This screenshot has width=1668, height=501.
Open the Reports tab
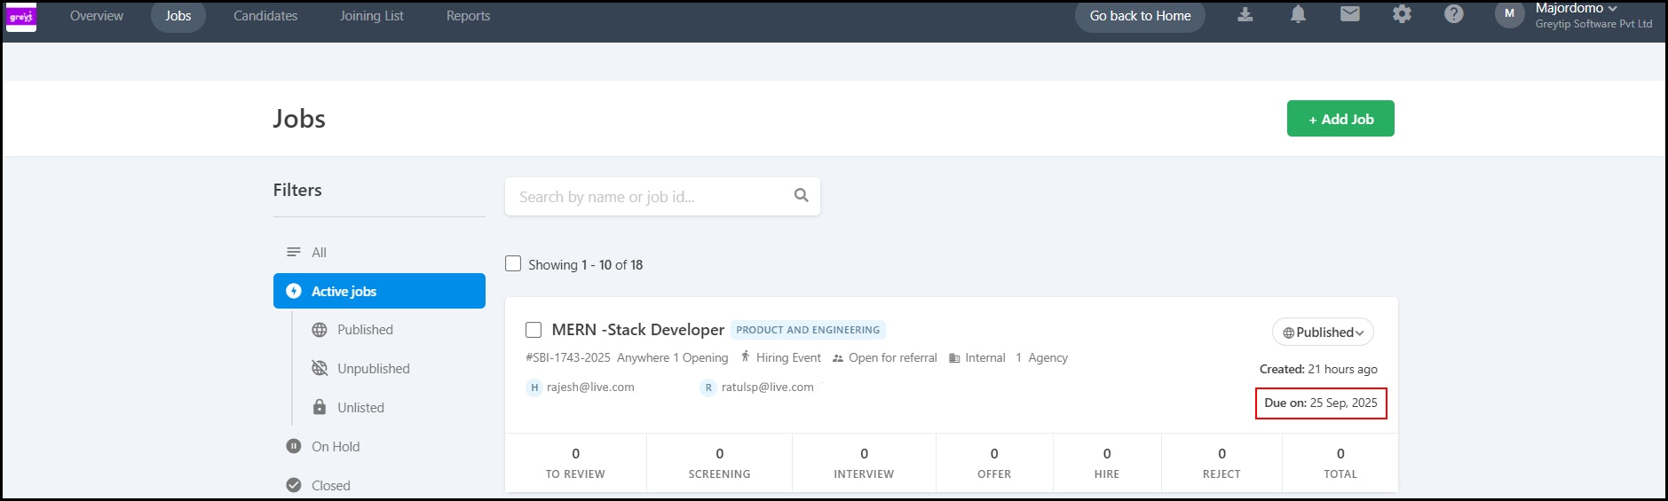[x=468, y=16]
